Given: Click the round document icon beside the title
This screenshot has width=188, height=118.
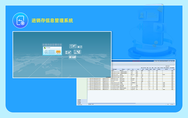Looking at the screenshot, I should coord(20,20).
